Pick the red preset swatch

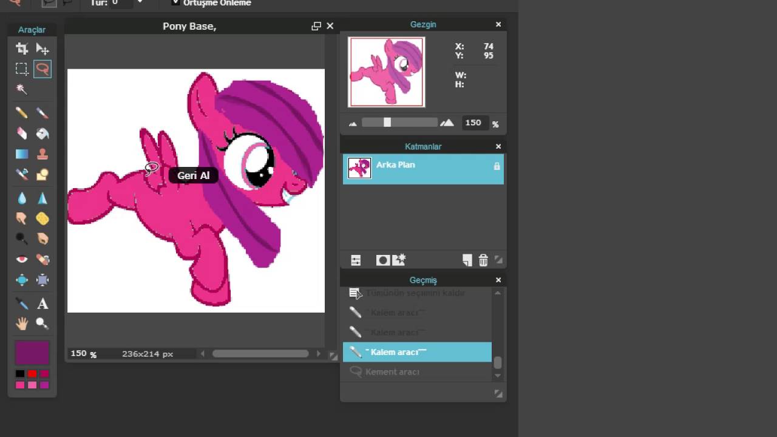(x=32, y=374)
